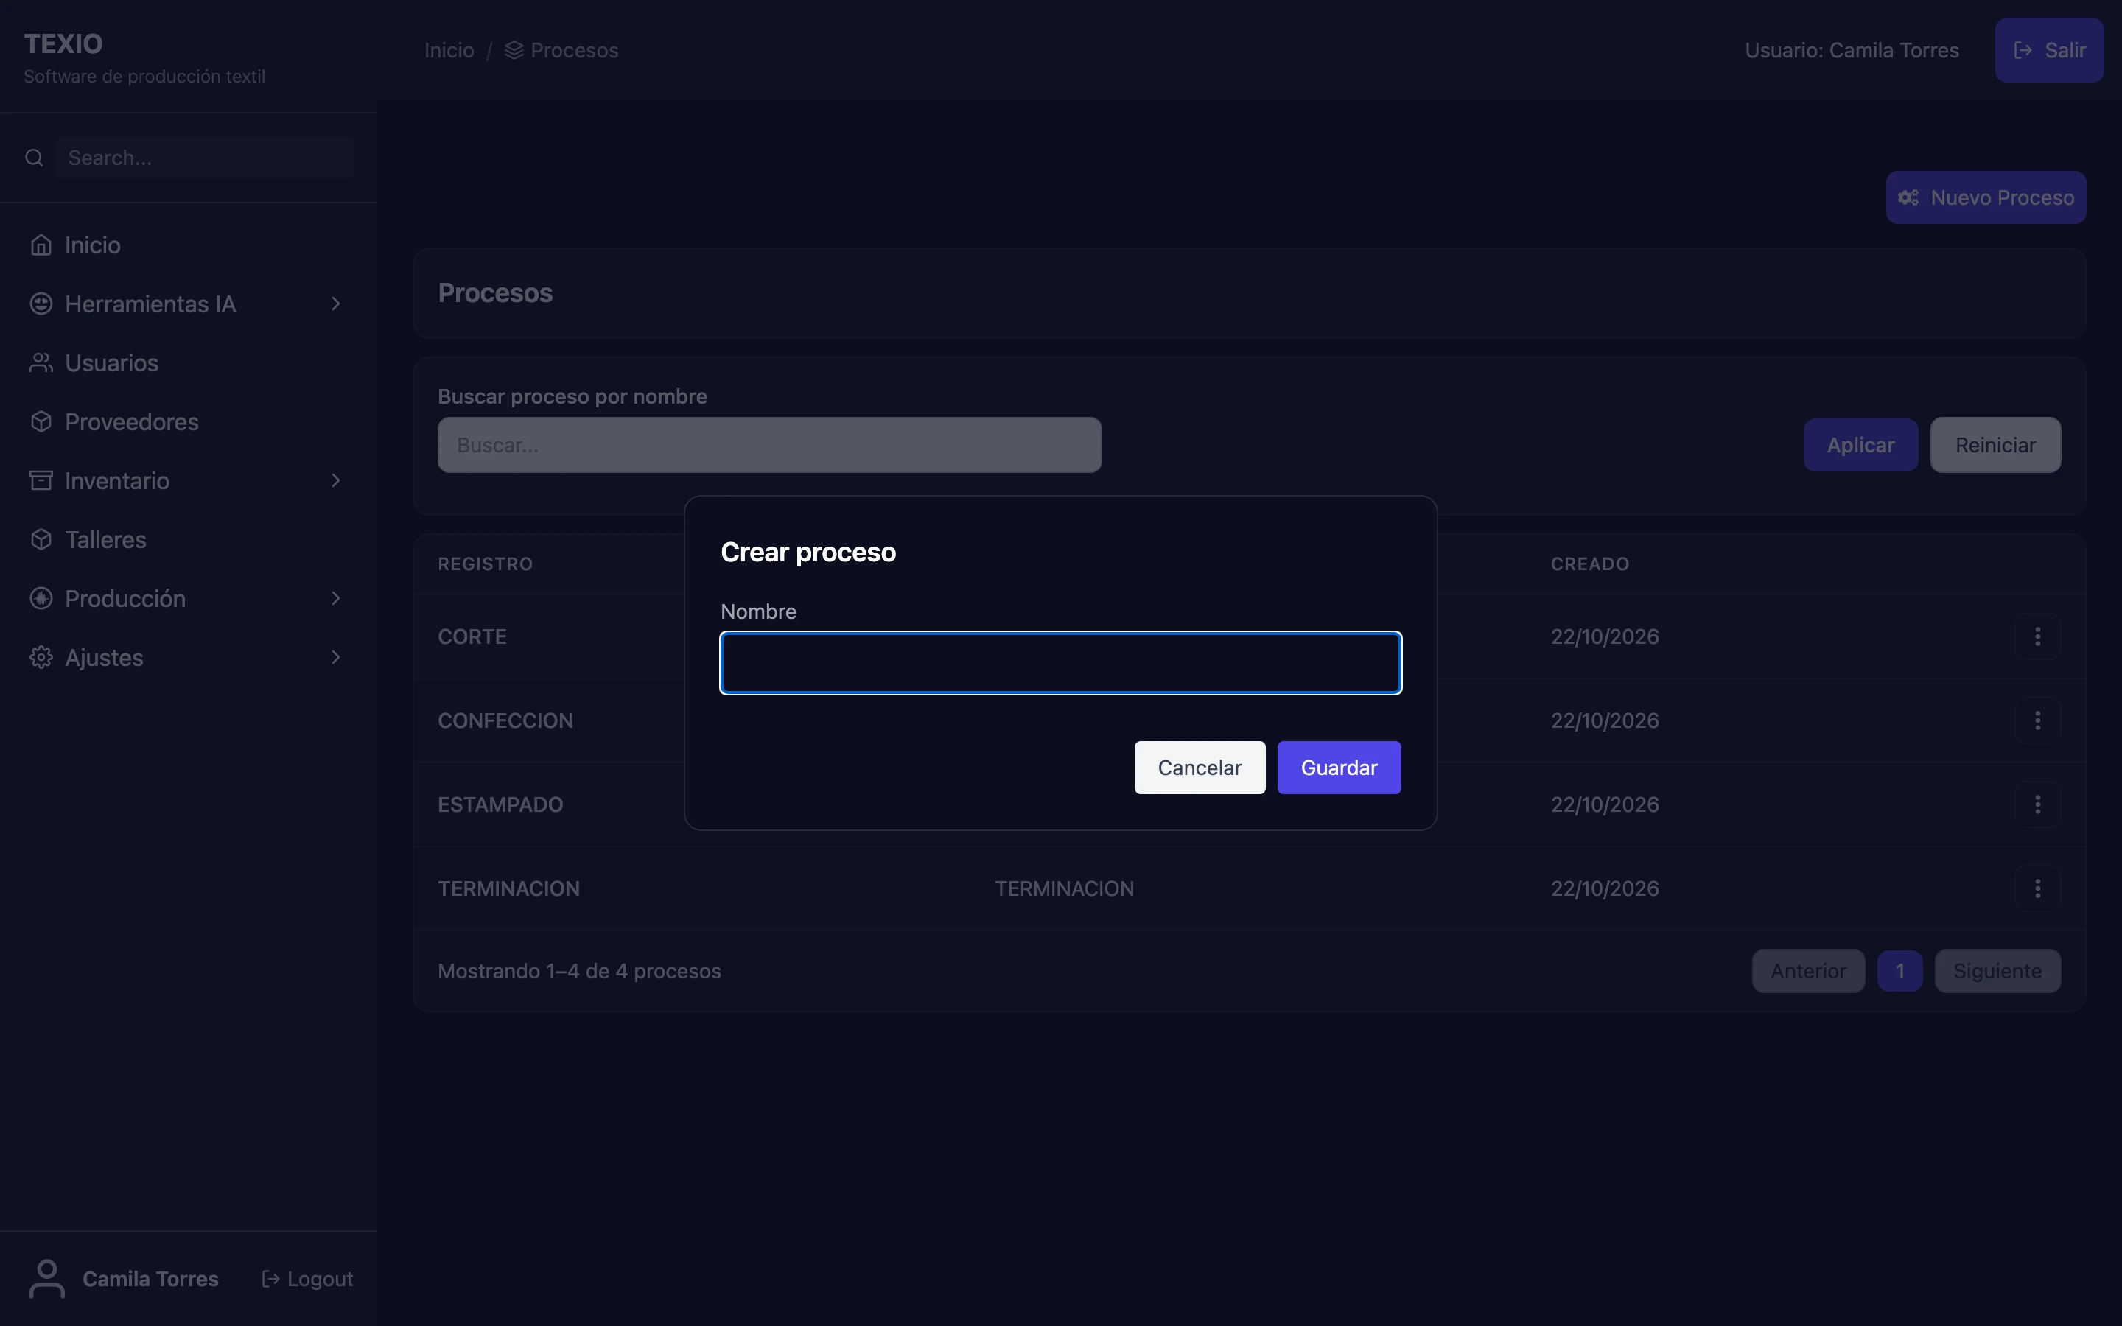Expand the Producción submenu chevron
This screenshot has width=2122, height=1326.
tap(335, 598)
